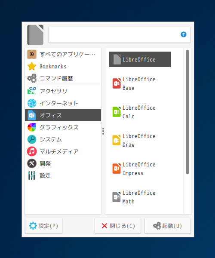Viewport: 215px width, 258px height.
Task: Click the Bookmarks star icon
Action: pyautogui.click(x=32, y=66)
